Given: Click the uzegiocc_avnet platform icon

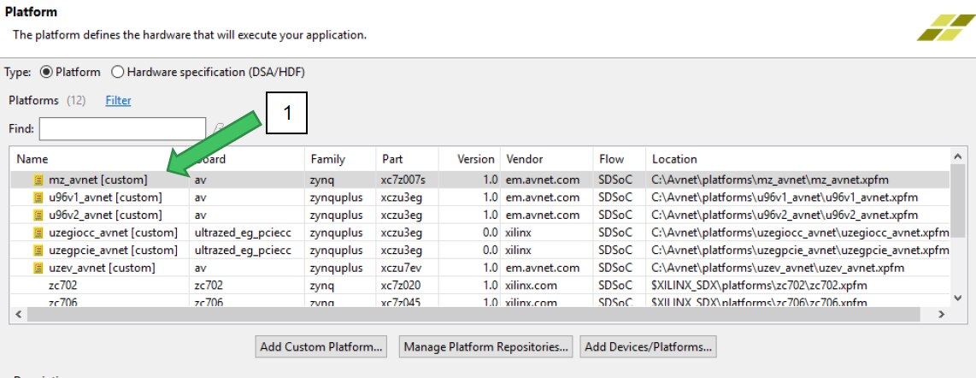Looking at the screenshot, I should click(38, 233).
